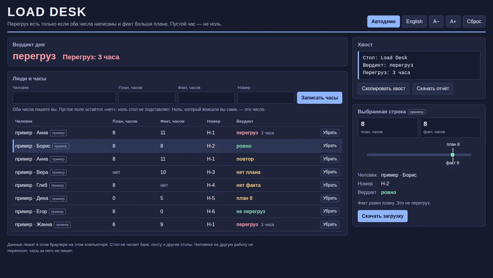This screenshot has height=278, width=493.
Task: Click the Скачать загрузку button
Action: coord(382,216)
